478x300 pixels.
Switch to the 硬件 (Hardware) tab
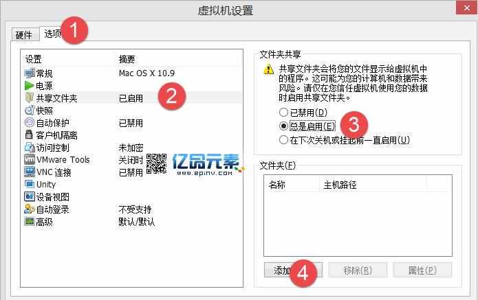(24, 35)
